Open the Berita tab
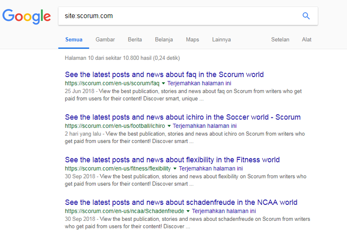Viewport: 347px width, 236px height. [135, 39]
